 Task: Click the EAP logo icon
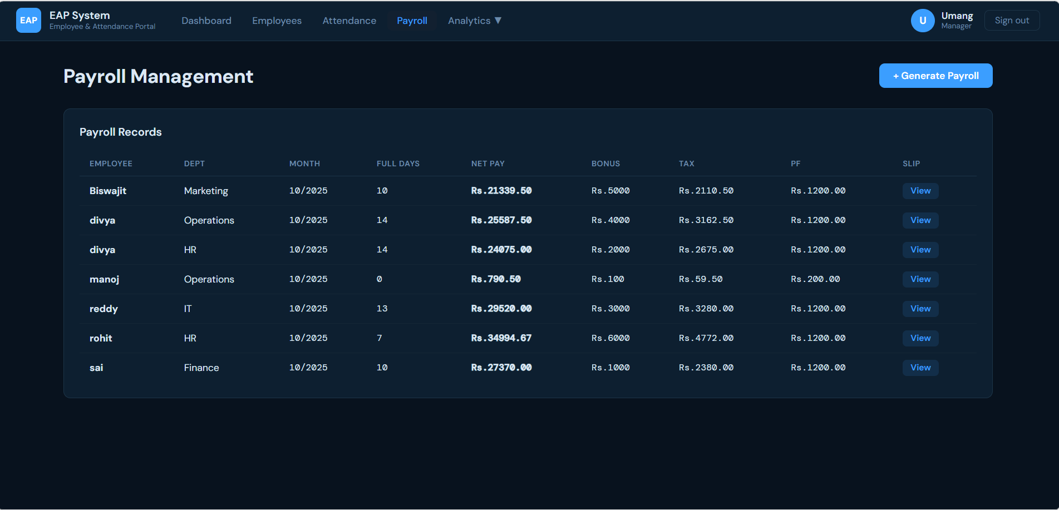tap(28, 21)
